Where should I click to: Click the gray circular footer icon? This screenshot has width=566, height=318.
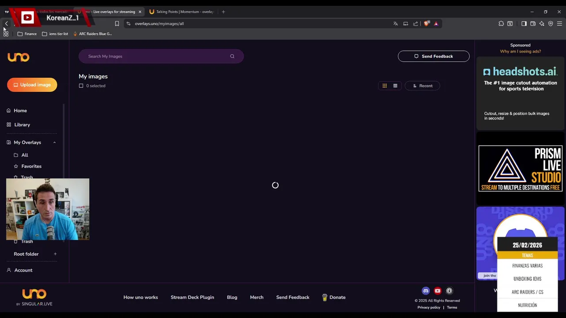click(449, 291)
